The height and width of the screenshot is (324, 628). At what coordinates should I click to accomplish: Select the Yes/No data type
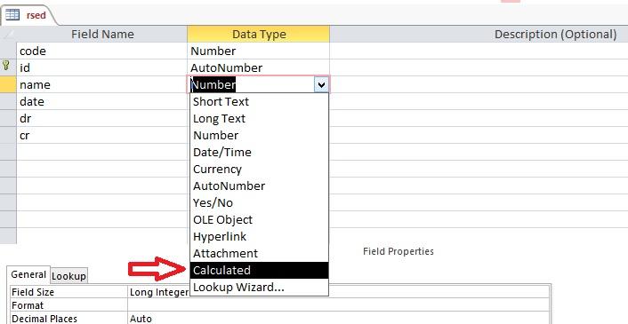[259, 203]
